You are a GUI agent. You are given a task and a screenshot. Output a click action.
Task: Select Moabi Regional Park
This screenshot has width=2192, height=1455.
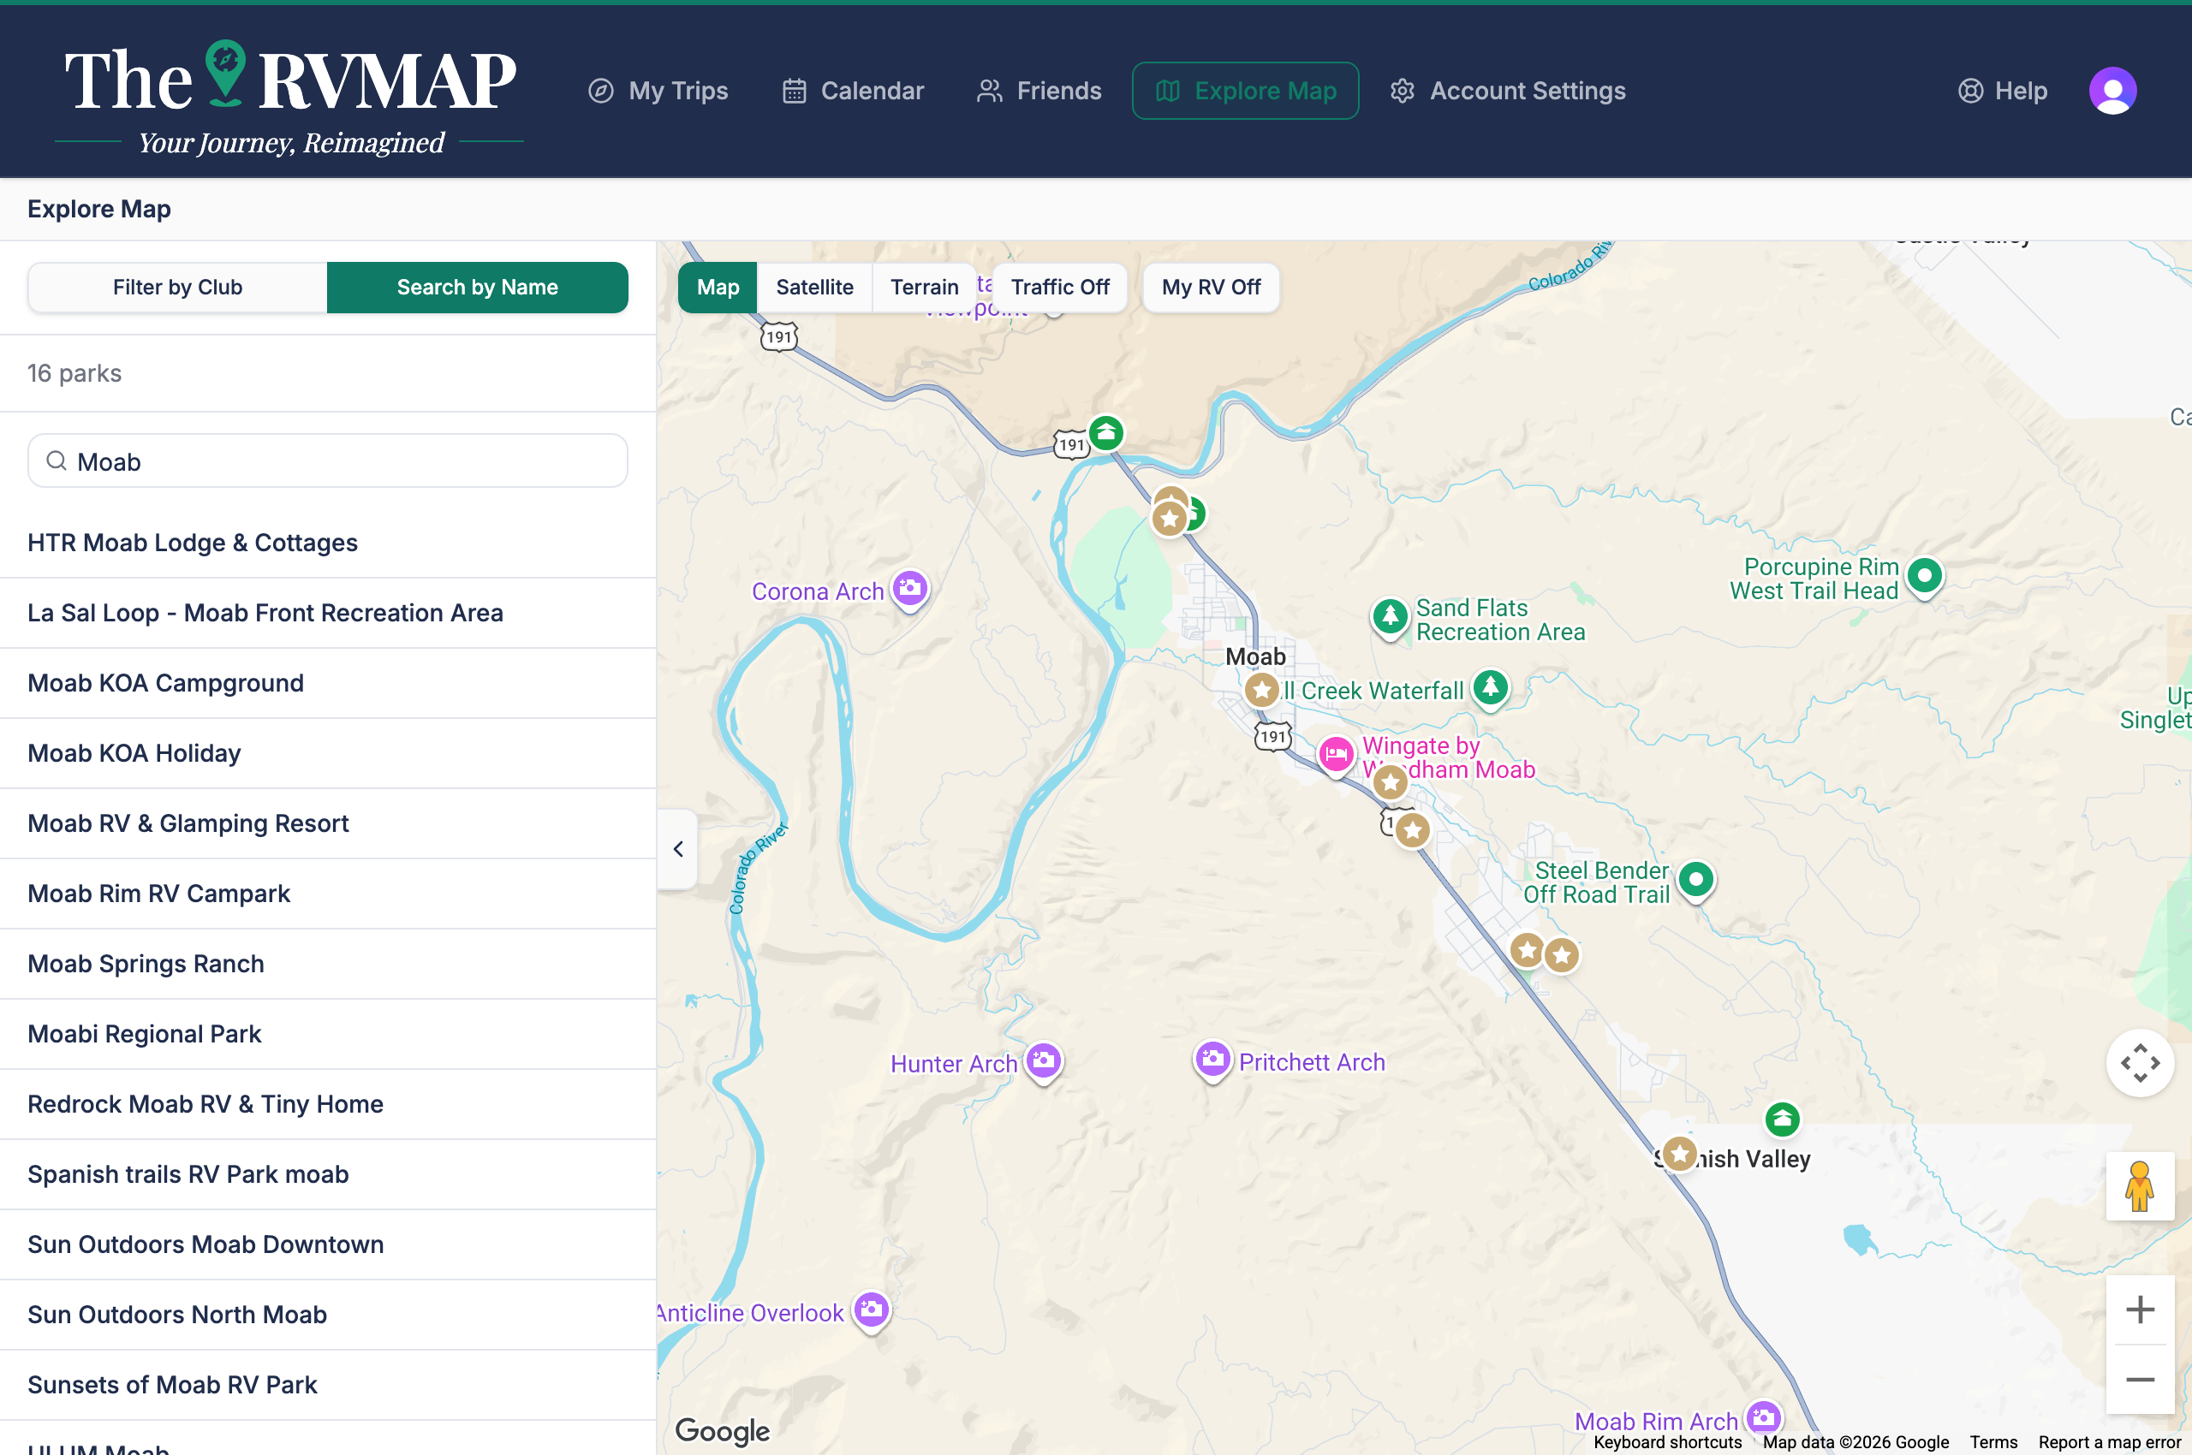328,1035
